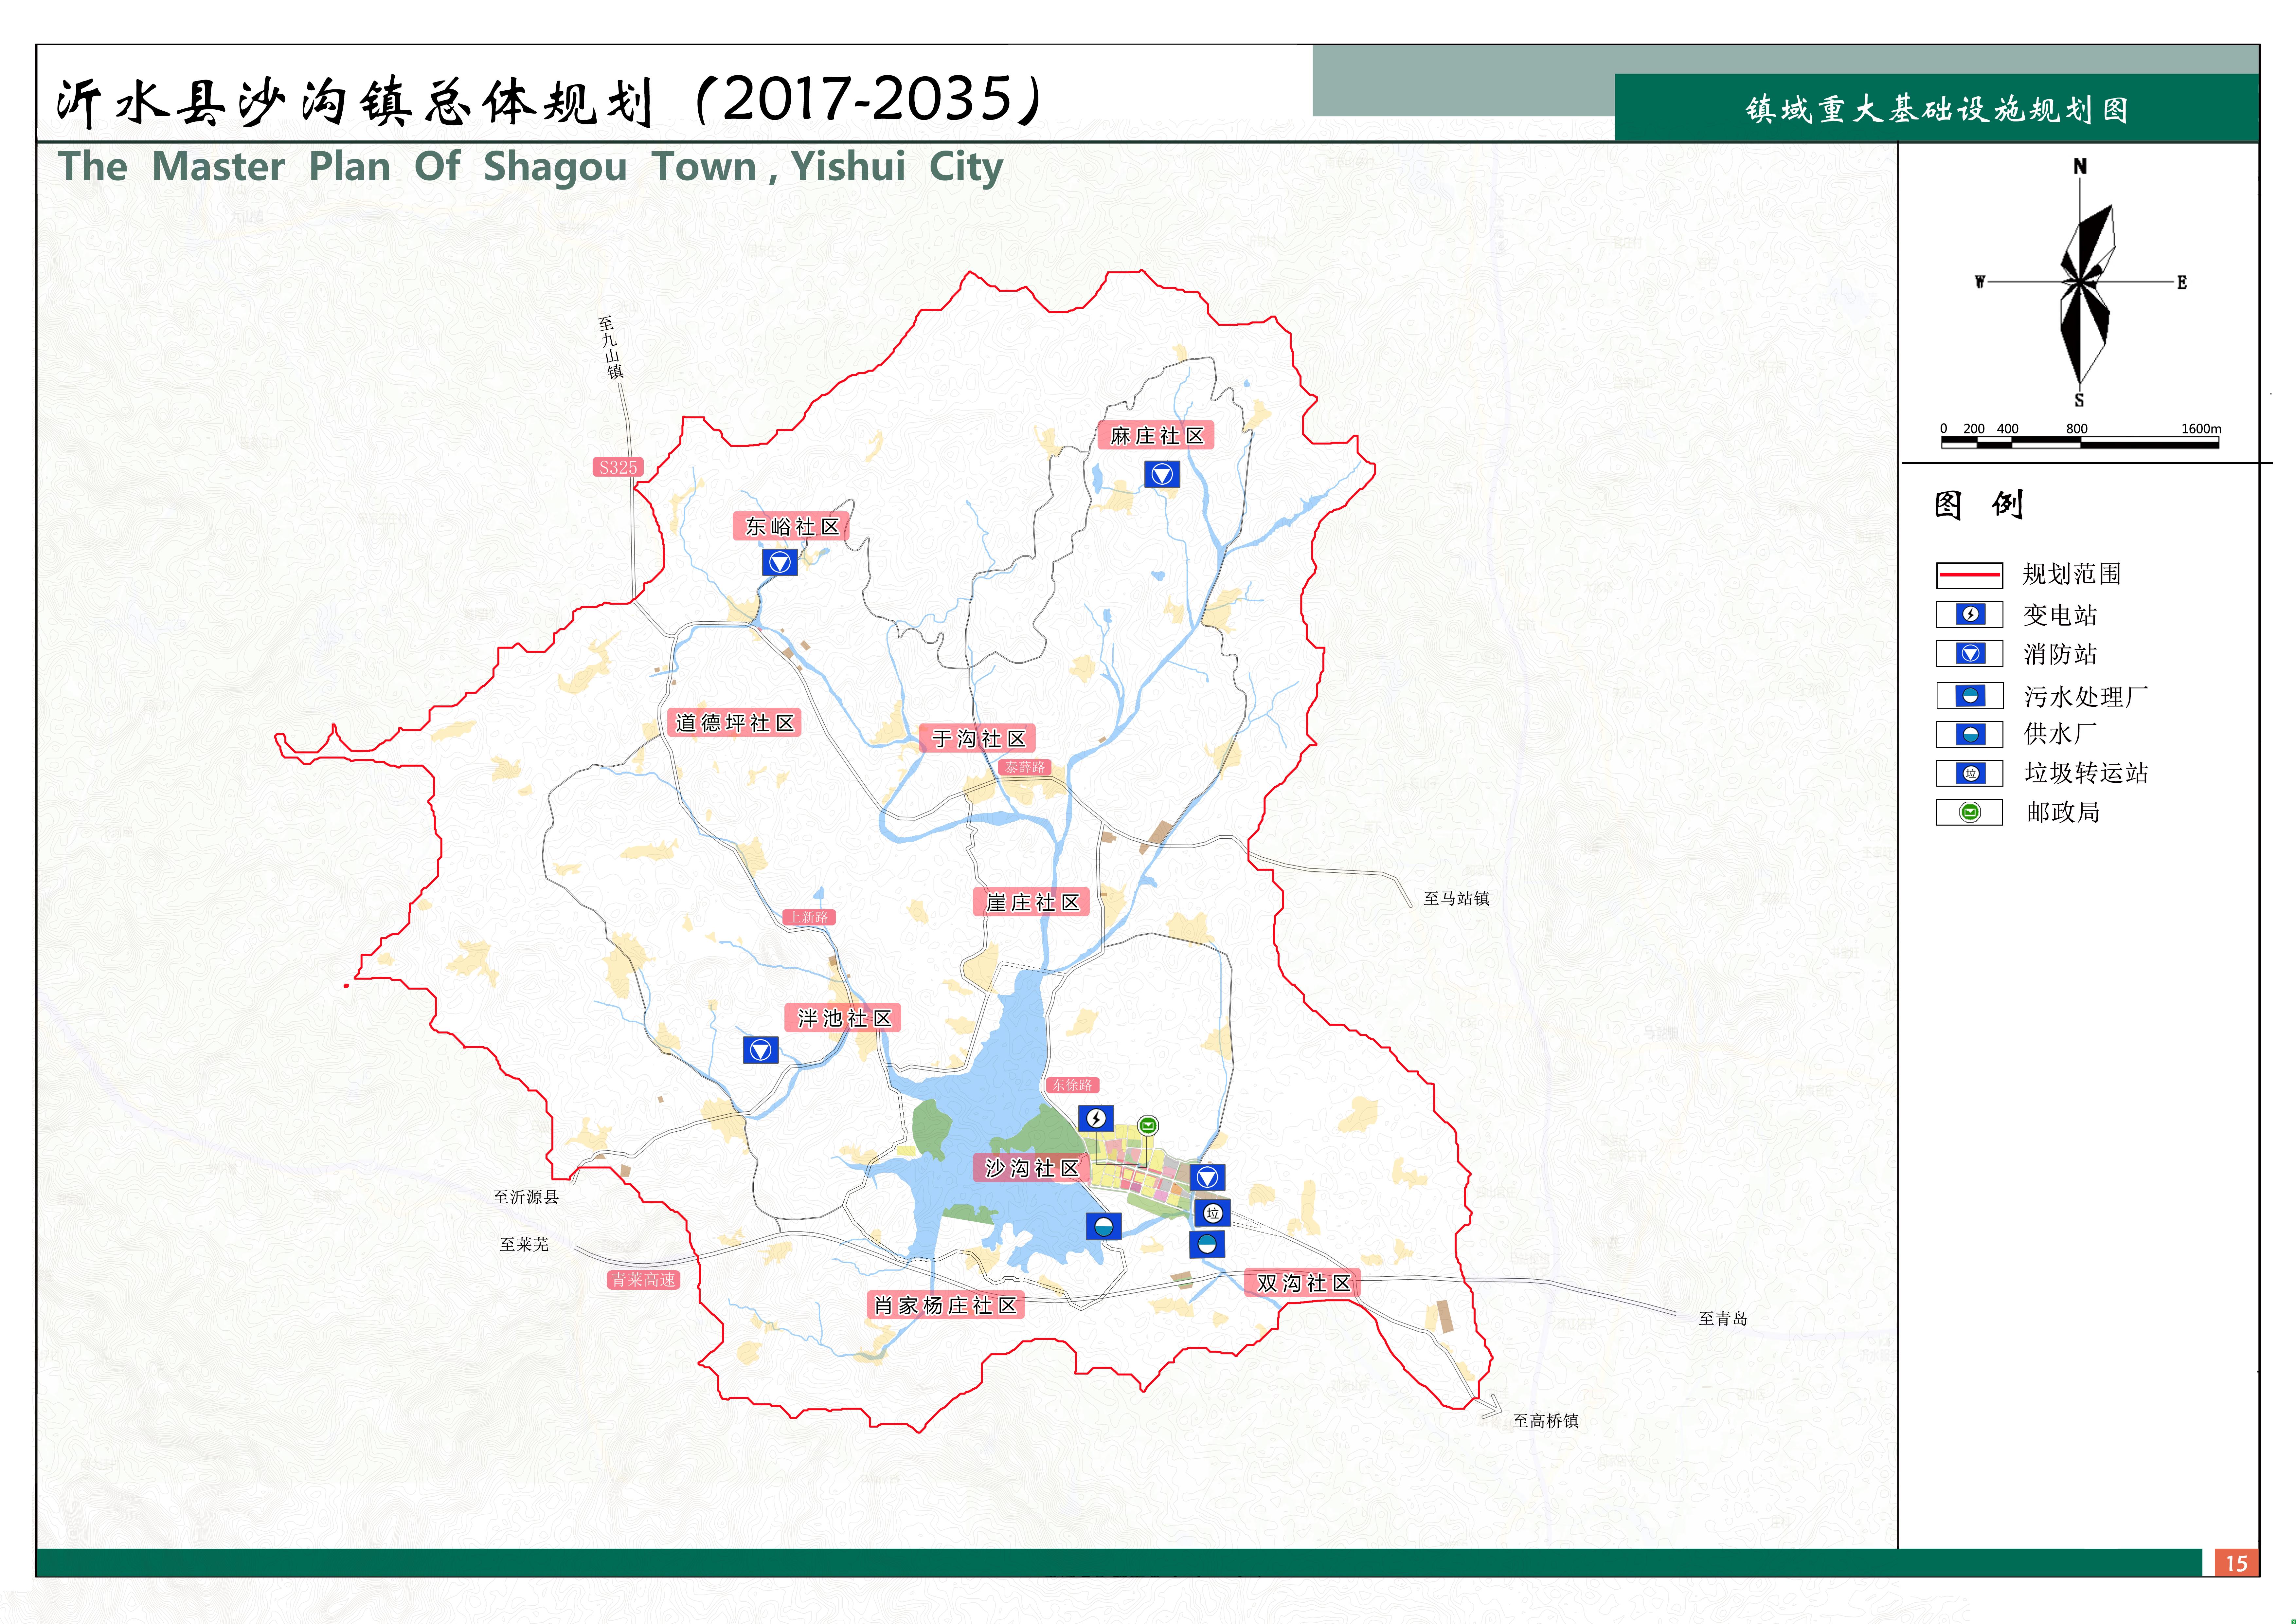Click the 东峪社区 community label
The image size is (2296, 1624).
point(791,526)
